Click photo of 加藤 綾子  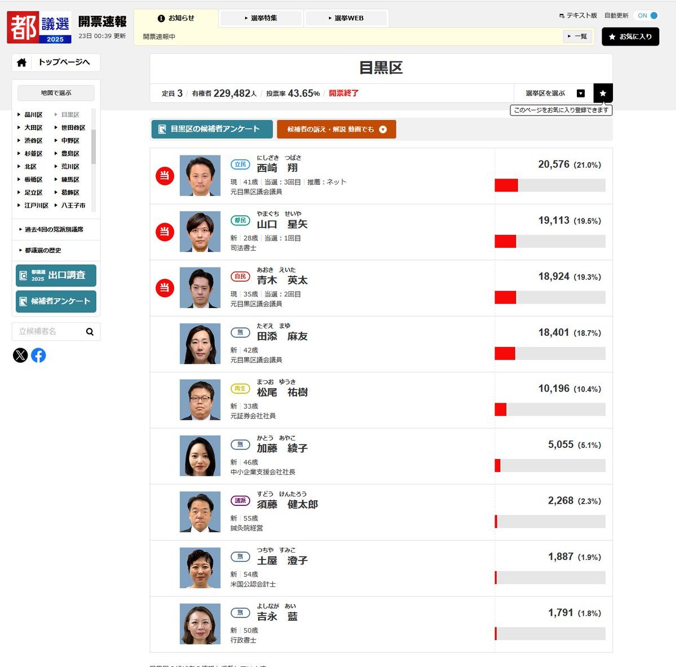[x=200, y=456]
